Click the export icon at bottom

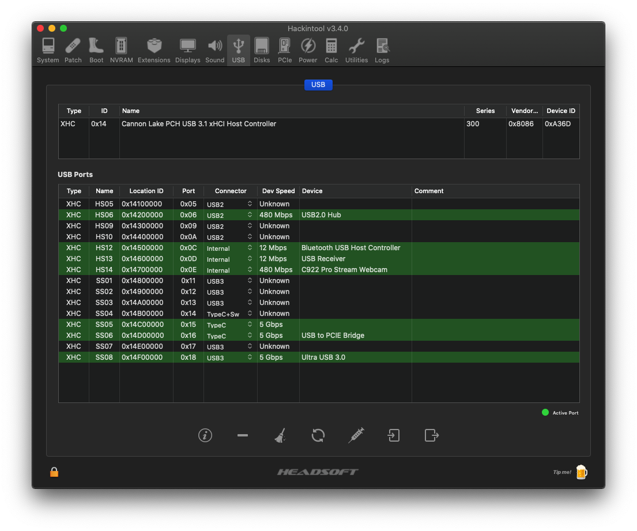click(431, 435)
